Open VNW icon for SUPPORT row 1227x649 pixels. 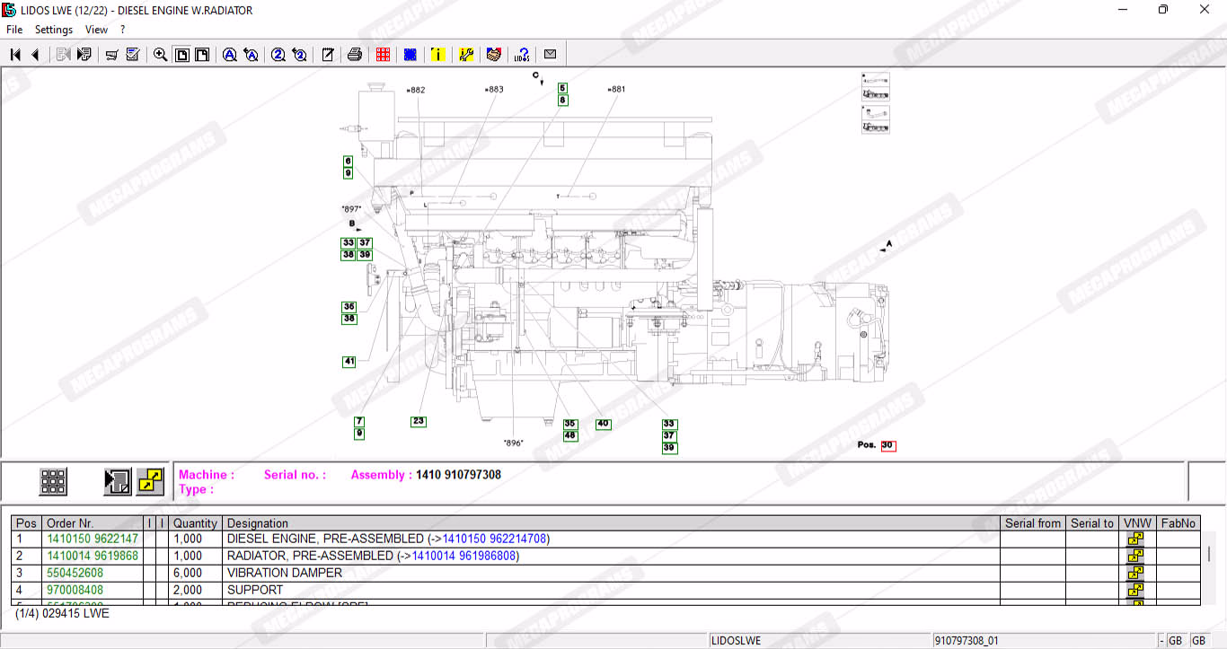1136,590
